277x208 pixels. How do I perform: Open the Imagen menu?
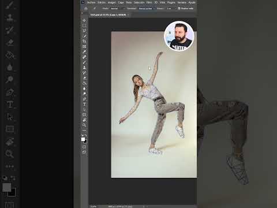point(112,2)
